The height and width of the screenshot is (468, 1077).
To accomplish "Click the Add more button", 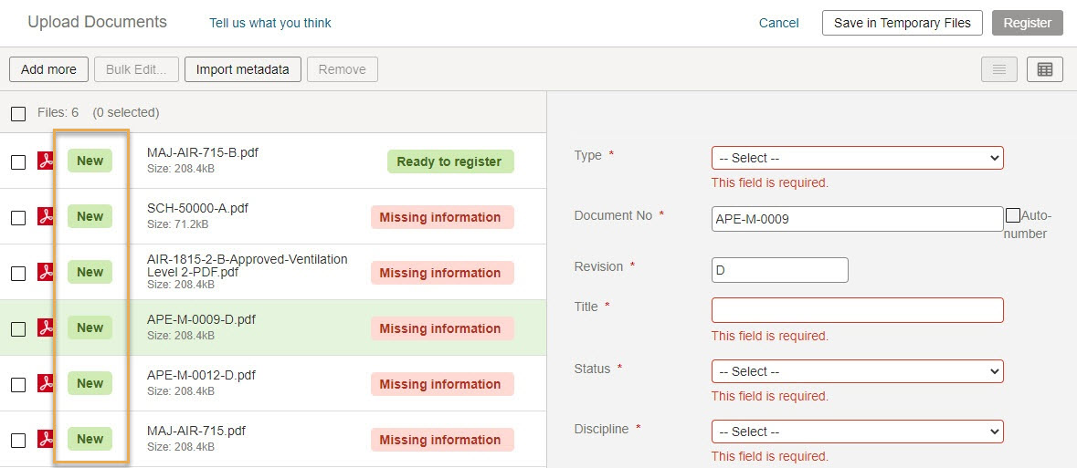I will (48, 69).
